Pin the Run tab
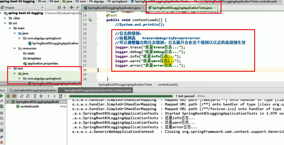Viewport: 284px width, 145px height. click(x=2, y=137)
